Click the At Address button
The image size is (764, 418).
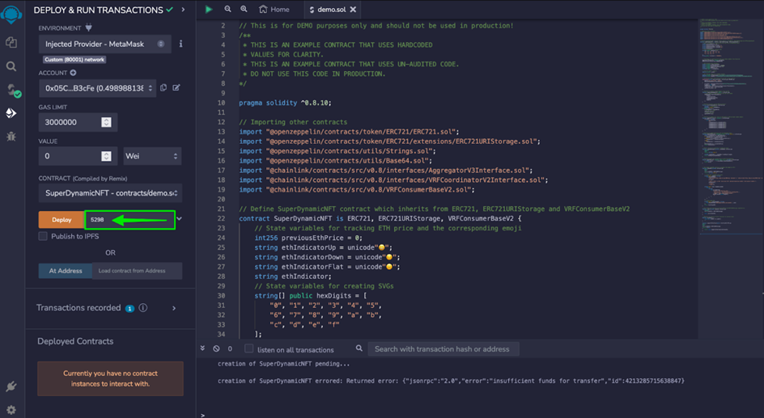[66, 271]
